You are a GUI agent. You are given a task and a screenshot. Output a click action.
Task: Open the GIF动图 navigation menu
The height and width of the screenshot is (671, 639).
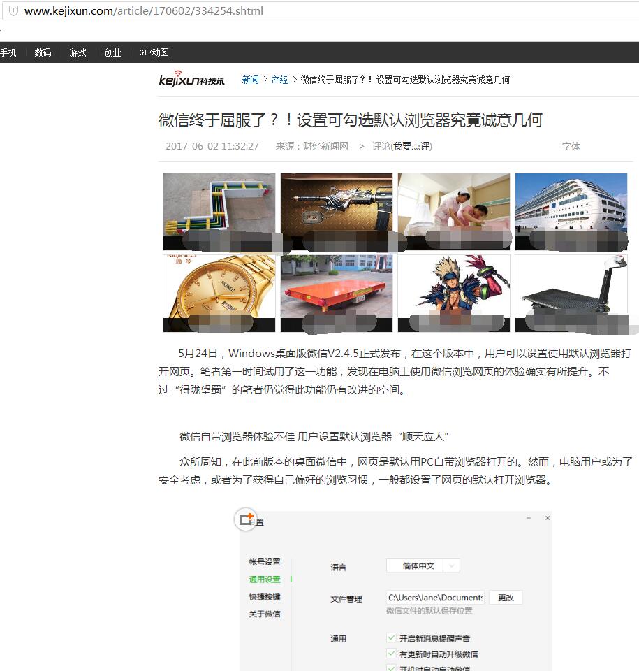(154, 52)
